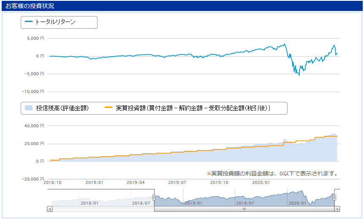Click the -20,000 円 axis label

(x=33, y=179)
